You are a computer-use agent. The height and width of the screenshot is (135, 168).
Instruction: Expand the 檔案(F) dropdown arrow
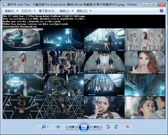[17, 11]
